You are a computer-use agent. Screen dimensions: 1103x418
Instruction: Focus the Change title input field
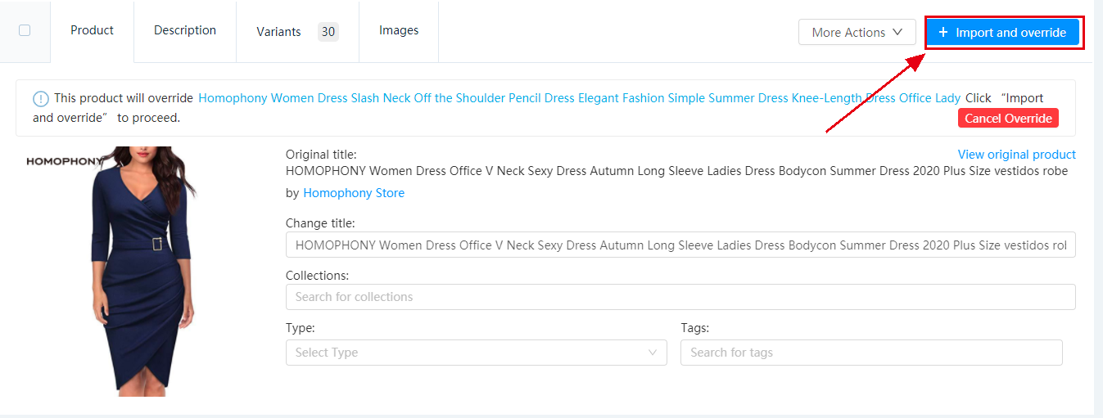coord(680,245)
